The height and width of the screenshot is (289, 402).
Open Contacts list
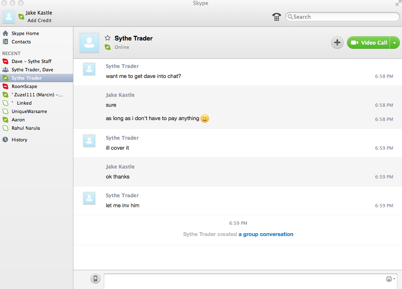coord(21,42)
